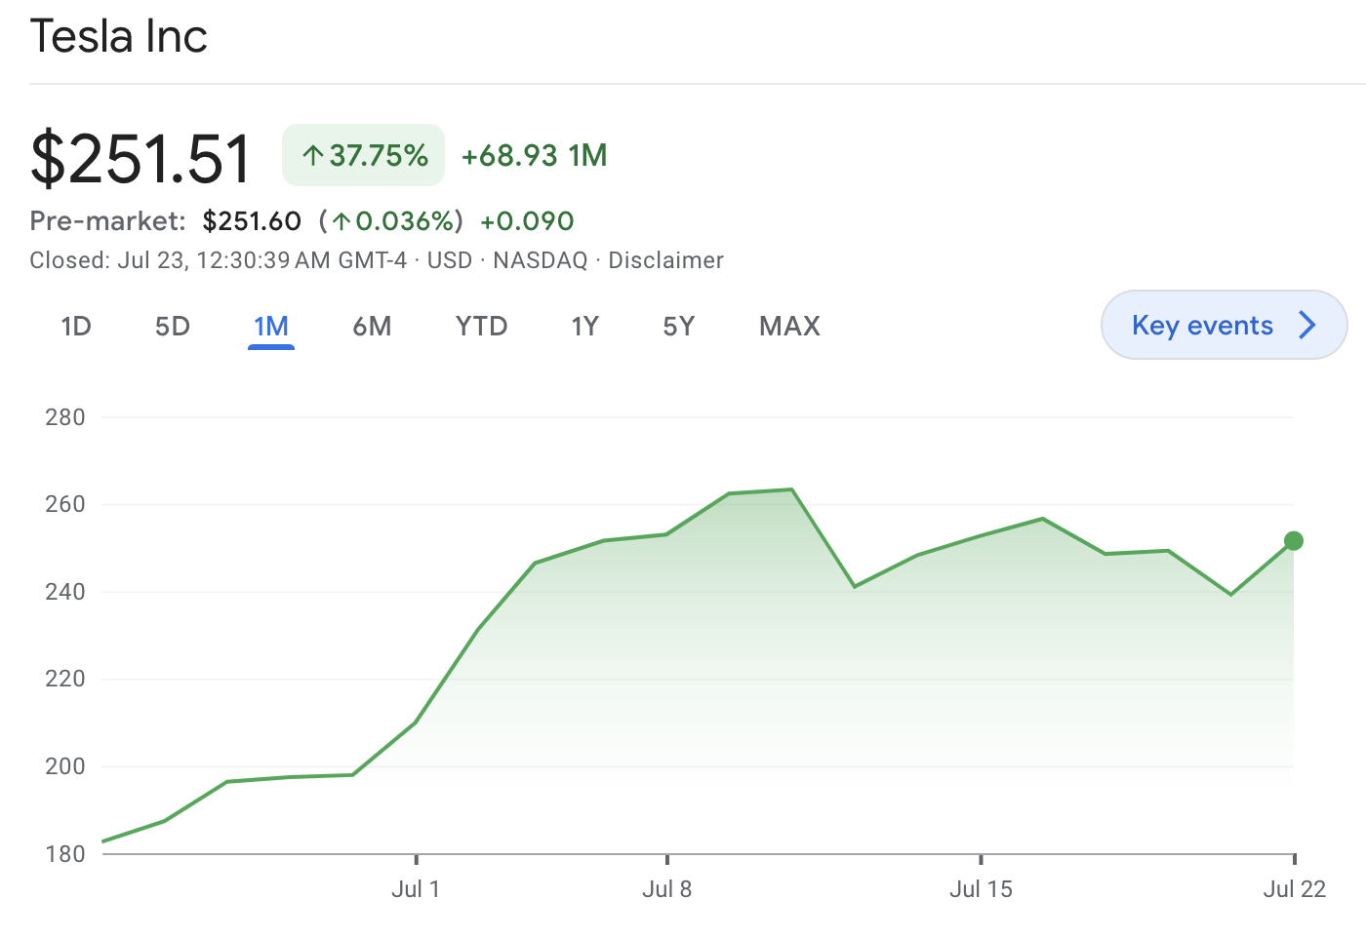Click the up arrow in percent badge
Image resolution: width=1366 pixels, height=938 pixels.
(312, 156)
